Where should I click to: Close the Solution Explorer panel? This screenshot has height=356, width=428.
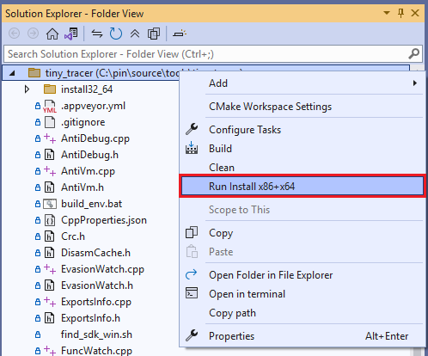(x=415, y=13)
